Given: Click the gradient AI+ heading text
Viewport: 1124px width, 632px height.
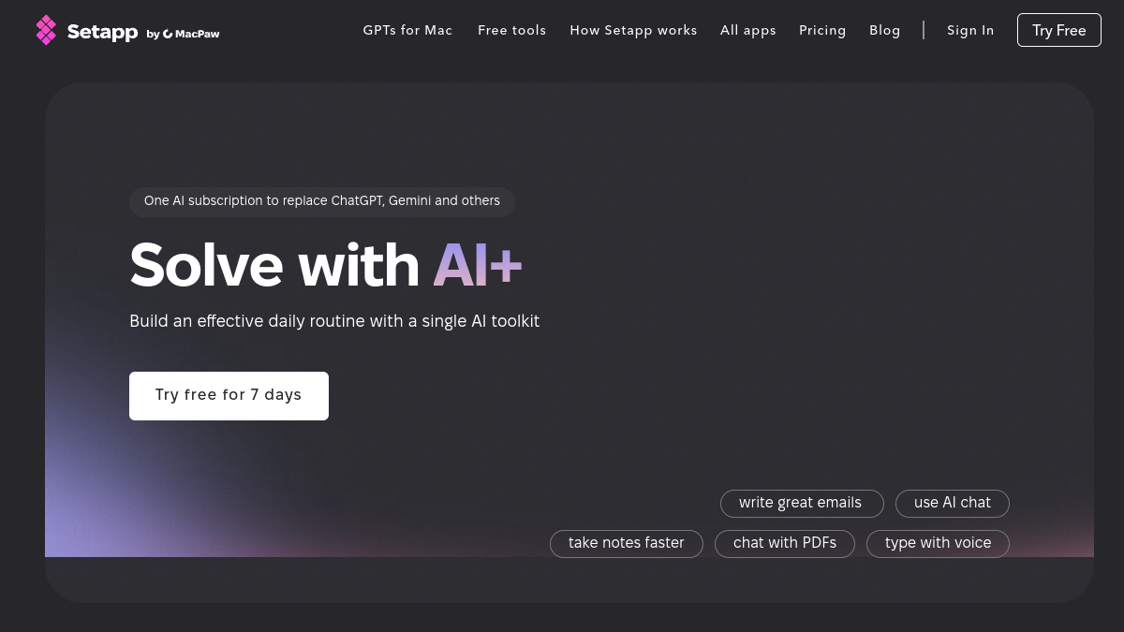Looking at the screenshot, I should coord(478,265).
